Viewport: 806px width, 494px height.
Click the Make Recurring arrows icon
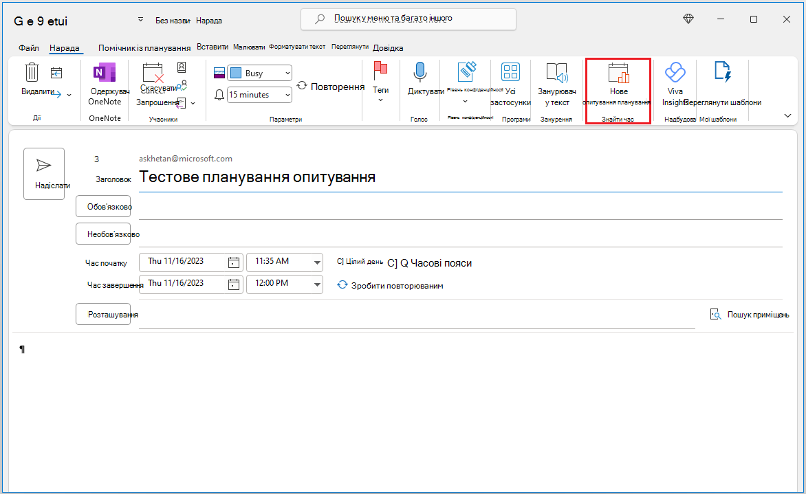click(342, 284)
